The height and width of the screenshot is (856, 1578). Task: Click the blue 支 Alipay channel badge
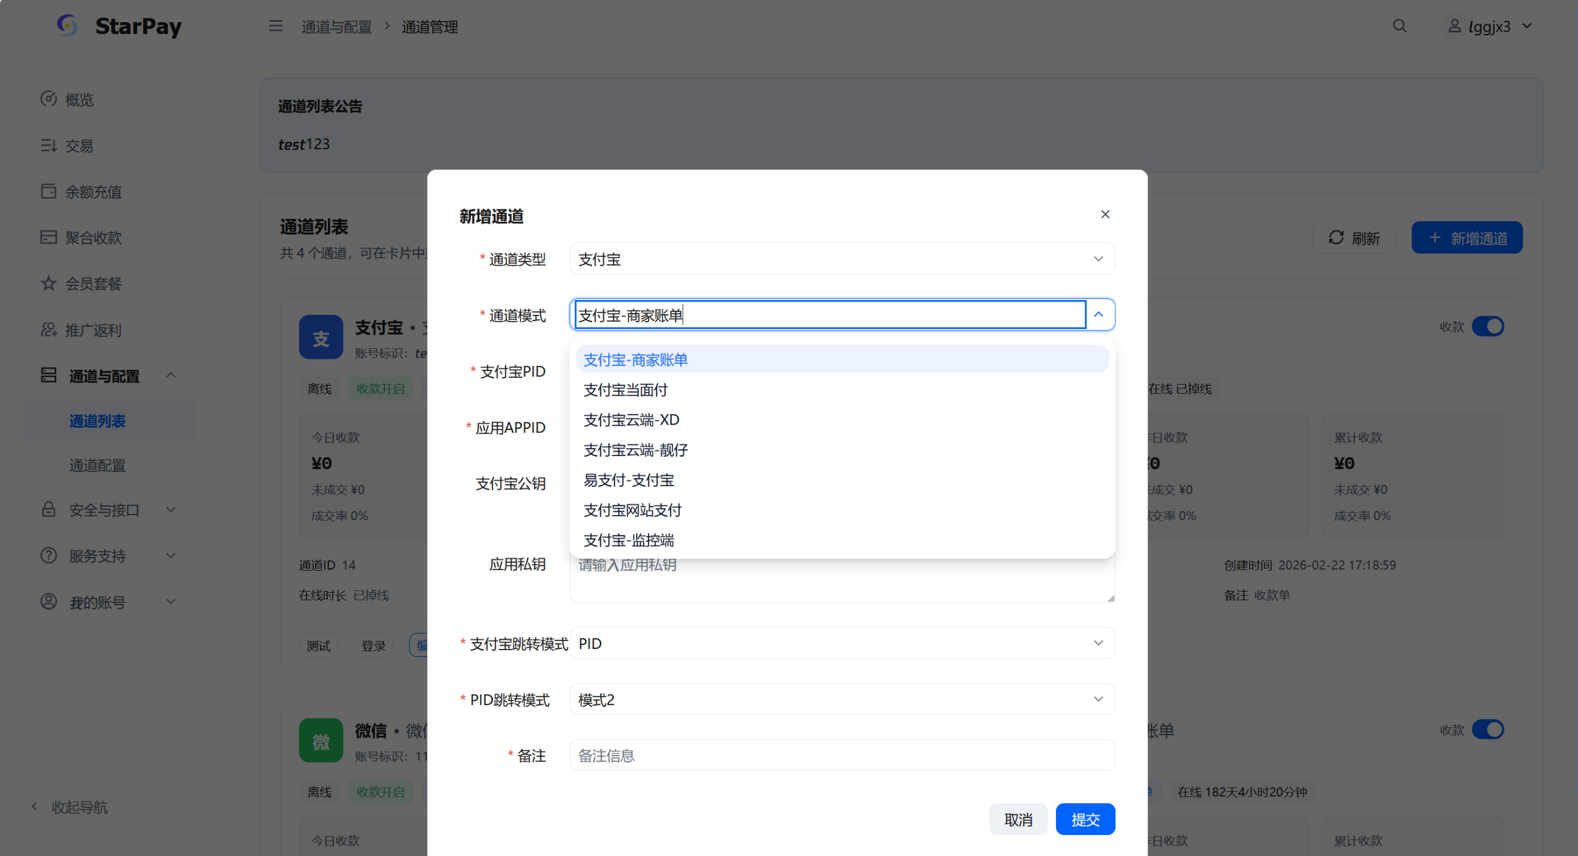click(x=321, y=337)
